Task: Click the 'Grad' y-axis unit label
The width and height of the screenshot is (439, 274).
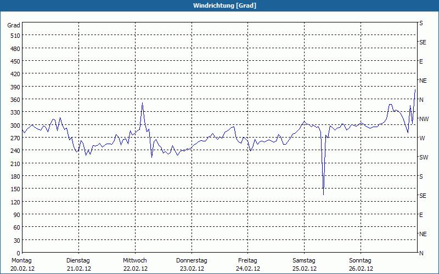Action: (14, 25)
